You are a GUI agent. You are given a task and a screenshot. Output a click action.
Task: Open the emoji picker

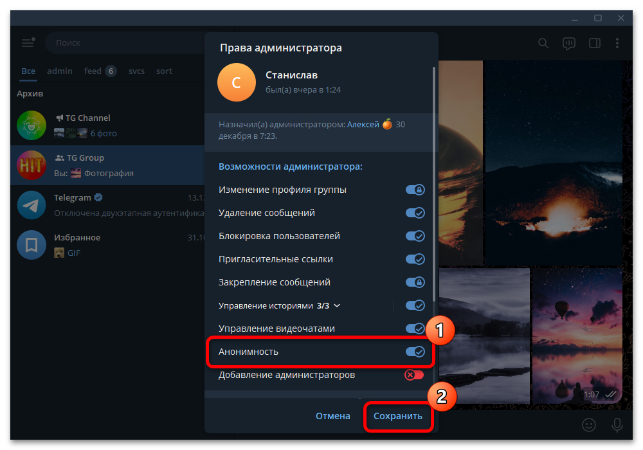[x=589, y=424]
